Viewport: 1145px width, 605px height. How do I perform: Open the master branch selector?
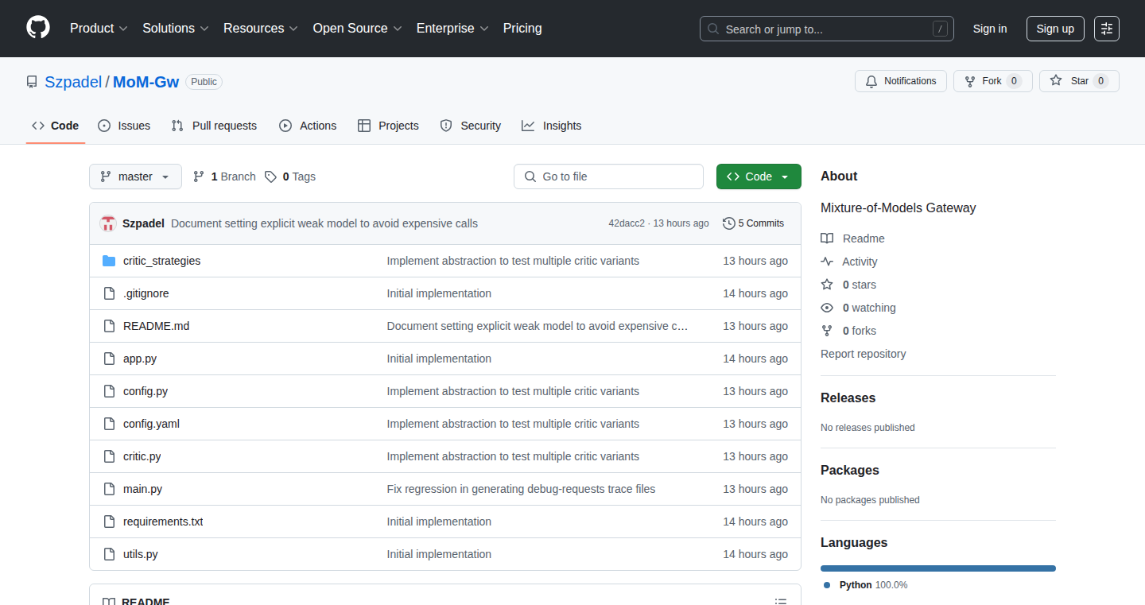pyautogui.click(x=135, y=176)
